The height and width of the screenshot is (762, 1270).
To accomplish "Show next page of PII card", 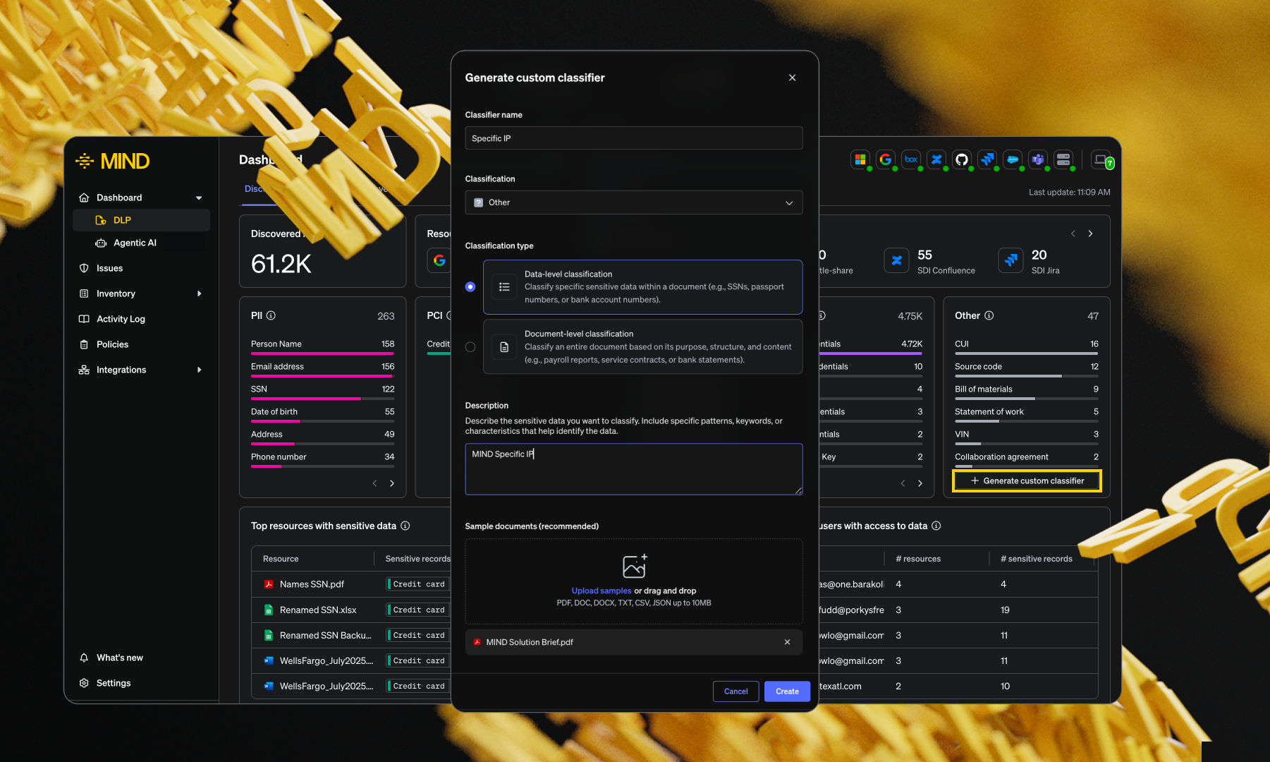I will pos(392,483).
